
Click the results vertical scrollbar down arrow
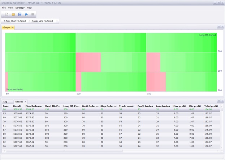pos(222,147)
